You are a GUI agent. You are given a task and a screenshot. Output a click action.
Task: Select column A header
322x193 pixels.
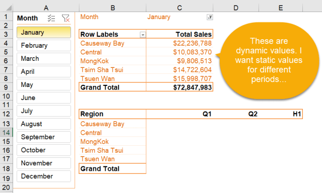point(46,8)
